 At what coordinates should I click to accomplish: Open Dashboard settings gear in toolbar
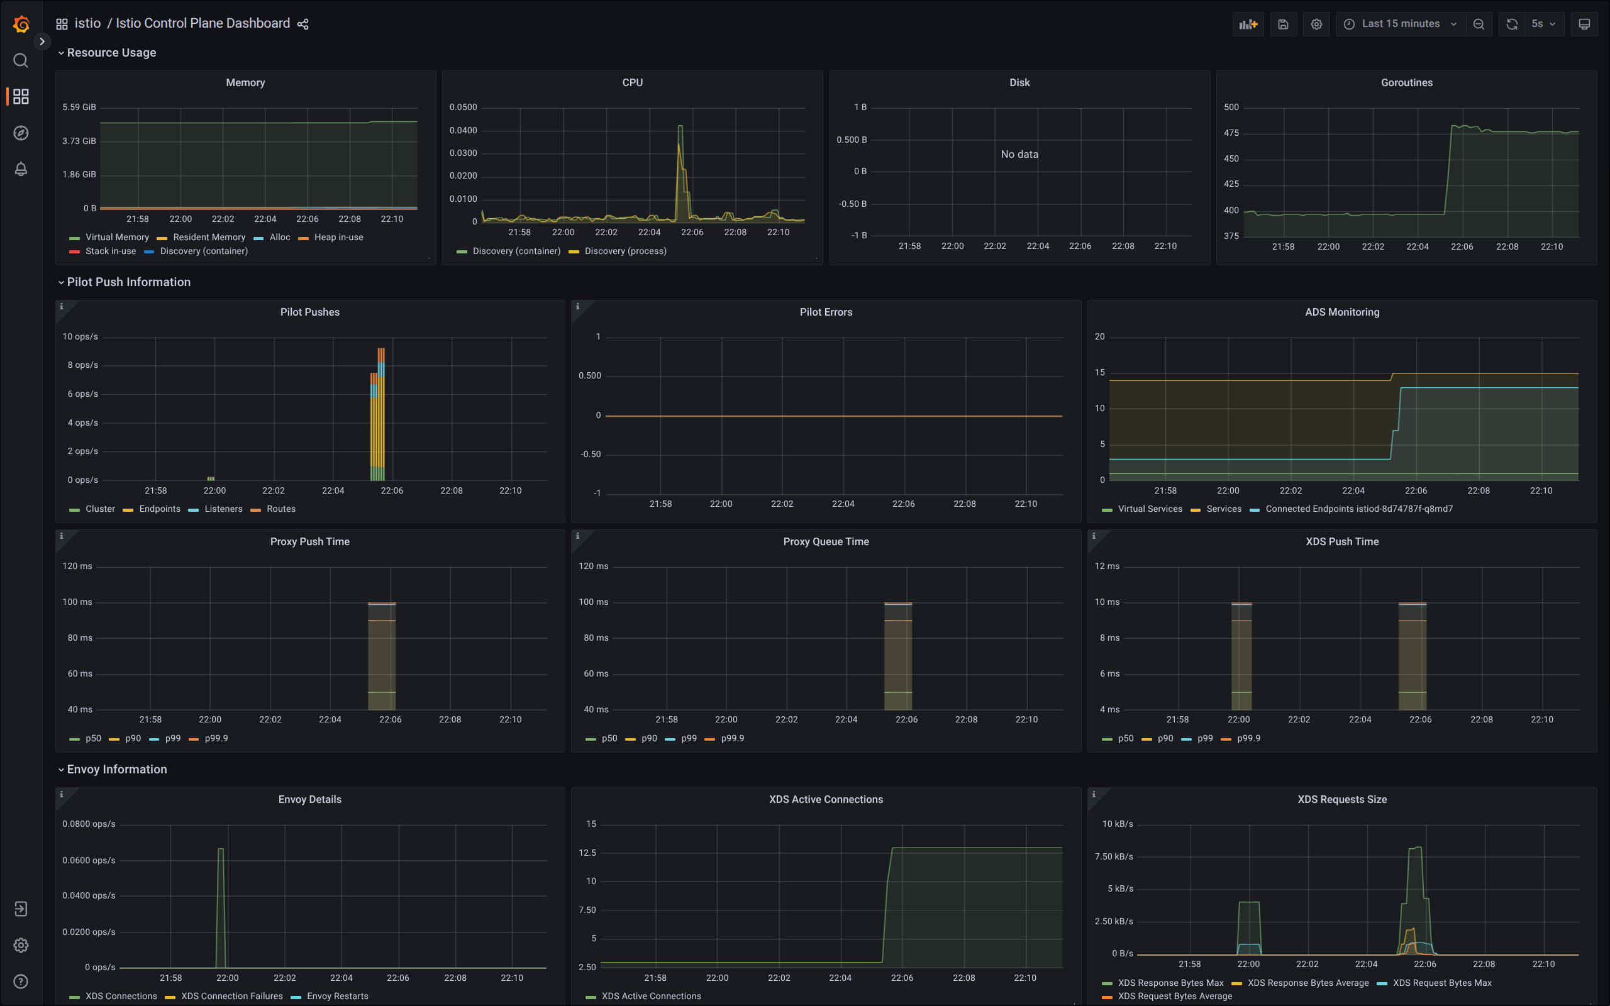[x=1316, y=24]
